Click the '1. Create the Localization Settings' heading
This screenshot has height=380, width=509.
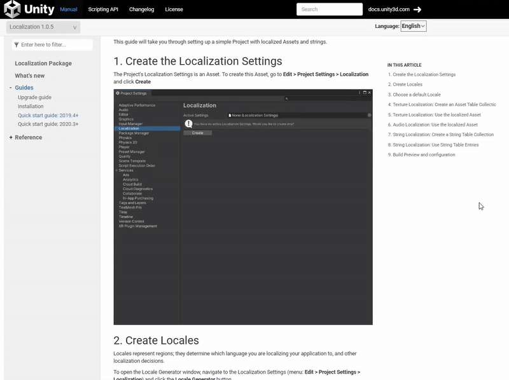click(198, 61)
